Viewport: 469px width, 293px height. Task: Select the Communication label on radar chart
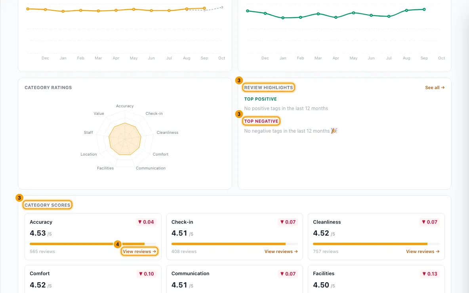(x=151, y=168)
